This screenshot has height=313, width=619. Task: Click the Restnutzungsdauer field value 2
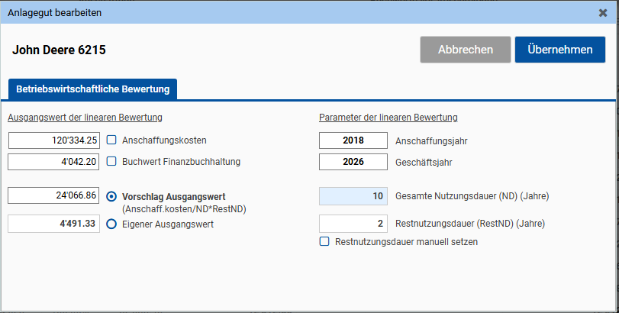pos(353,224)
